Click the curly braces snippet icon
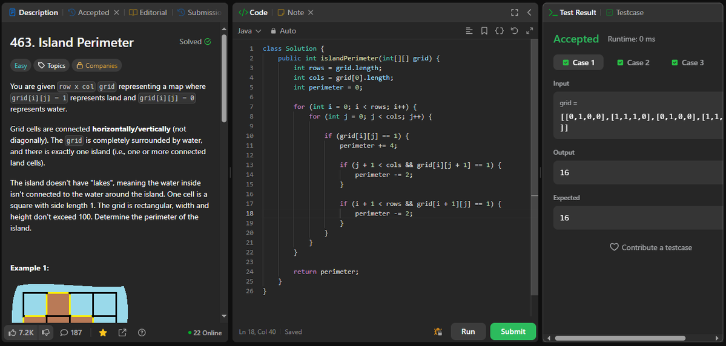The width and height of the screenshot is (726, 346). 499,31
